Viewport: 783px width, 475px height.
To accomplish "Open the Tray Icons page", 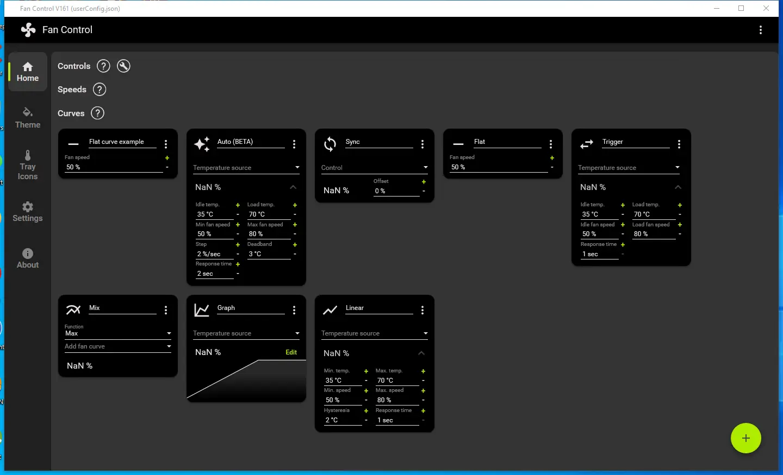I will (x=28, y=165).
